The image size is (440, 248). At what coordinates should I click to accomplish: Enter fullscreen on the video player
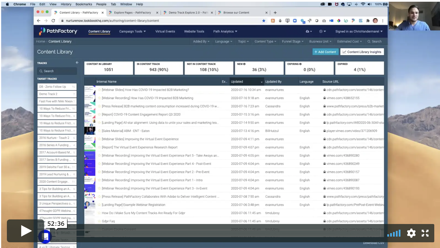(x=425, y=233)
